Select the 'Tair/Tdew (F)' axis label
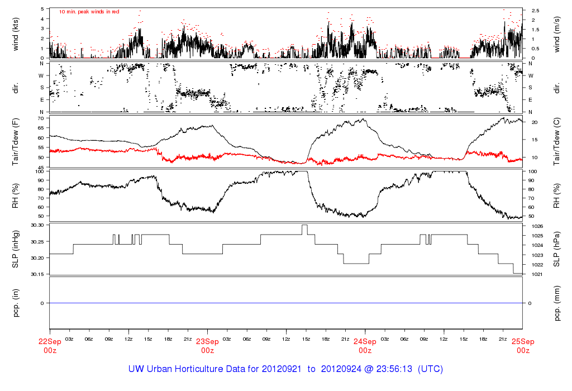Screen dimensions: 572x391 pos(15,142)
